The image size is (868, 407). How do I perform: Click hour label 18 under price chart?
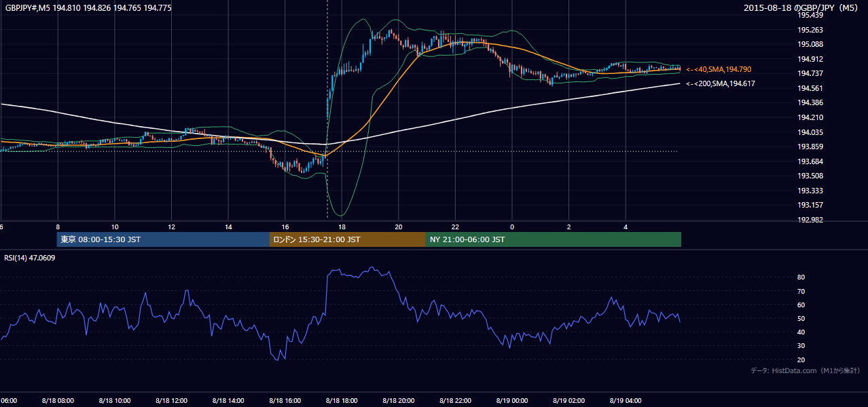point(342,227)
